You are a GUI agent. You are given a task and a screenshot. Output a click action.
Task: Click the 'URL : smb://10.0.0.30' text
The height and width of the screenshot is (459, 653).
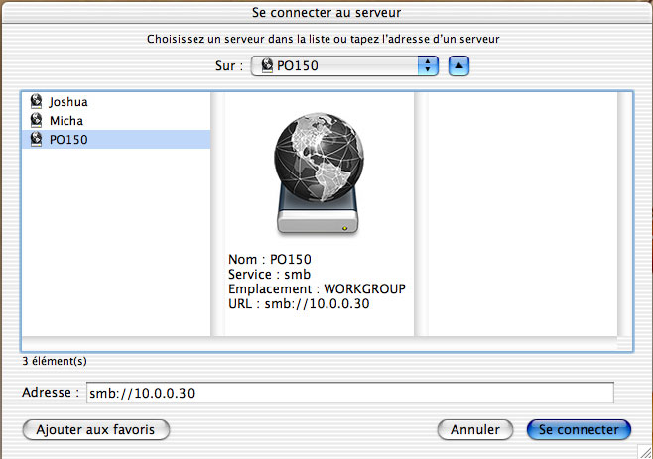coord(299,303)
